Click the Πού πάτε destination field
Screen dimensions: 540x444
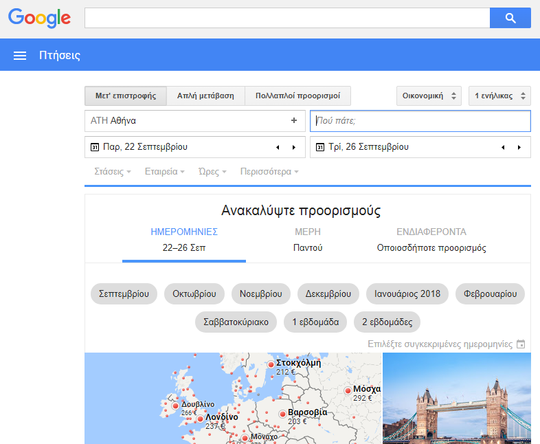tap(420, 120)
